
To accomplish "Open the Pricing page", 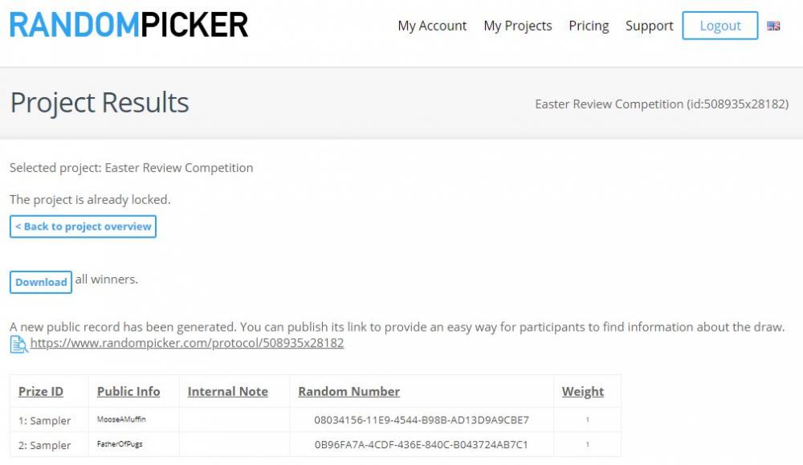I will [589, 26].
